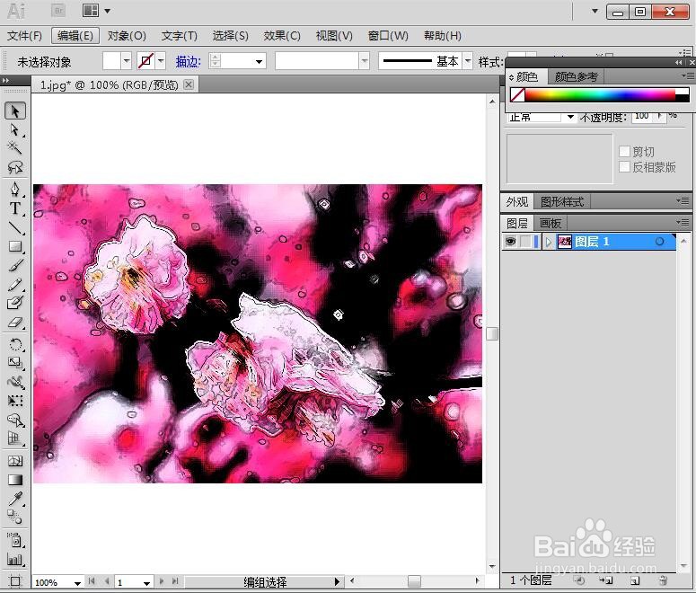Viewport: 696px width, 593px height.
Task: Go to previous artboard arrow
Action: (x=107, y=581)
